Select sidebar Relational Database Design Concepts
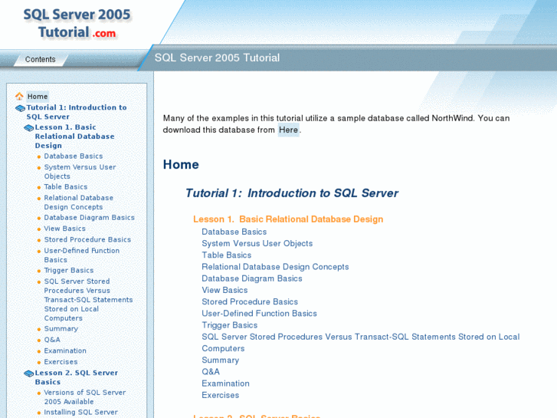The image size is (557, 418). (x=78, y=202)
